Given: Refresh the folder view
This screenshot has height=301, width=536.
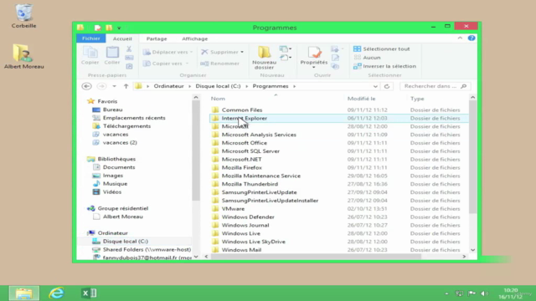Looking at the screenshot, I should point(387,86).
